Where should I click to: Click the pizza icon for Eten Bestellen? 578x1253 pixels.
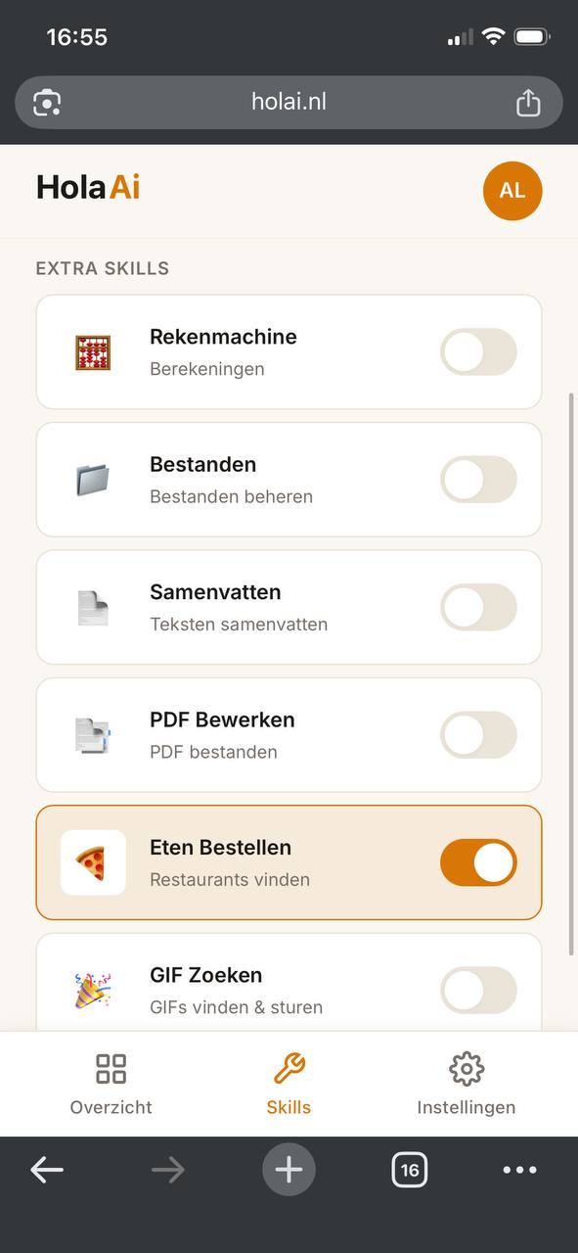click(x=93, y=862)
